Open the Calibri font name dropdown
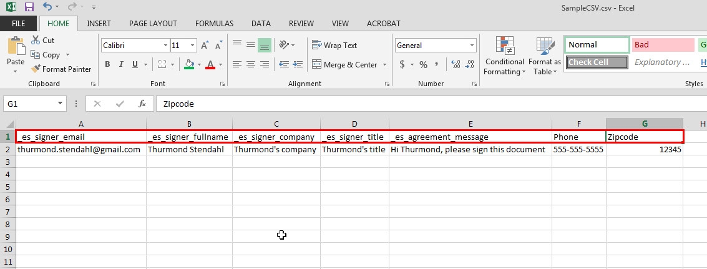The height and width of the screenshot is (269, 707). [x=165, y=45]
